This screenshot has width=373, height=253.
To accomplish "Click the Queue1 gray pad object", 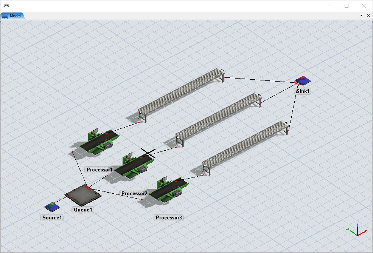I will coord(83,195).
